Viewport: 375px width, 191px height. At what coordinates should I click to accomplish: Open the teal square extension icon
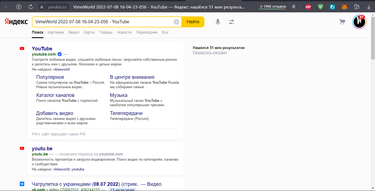click(x=332, y=7)
